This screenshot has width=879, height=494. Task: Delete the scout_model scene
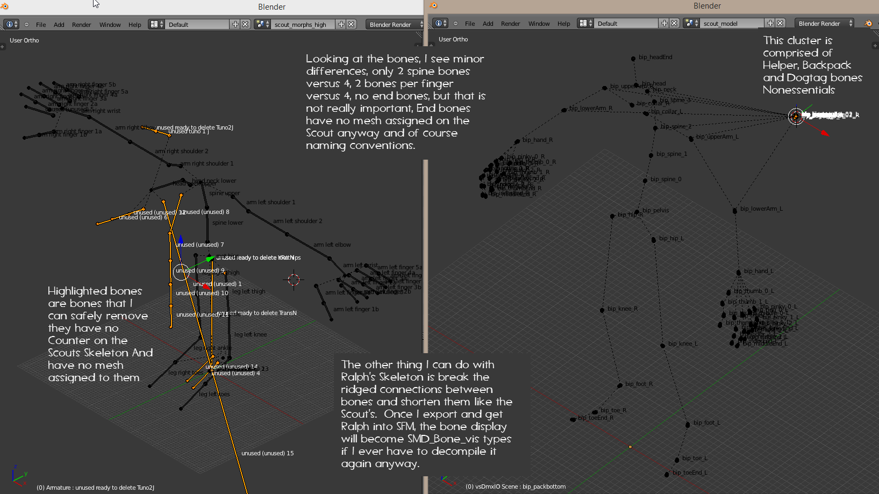click(780, 23)
